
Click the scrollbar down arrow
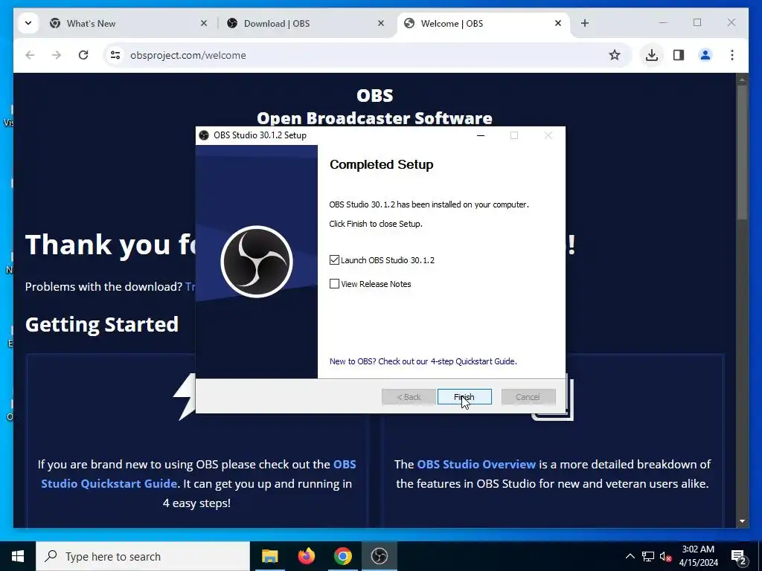coord(742,521)
